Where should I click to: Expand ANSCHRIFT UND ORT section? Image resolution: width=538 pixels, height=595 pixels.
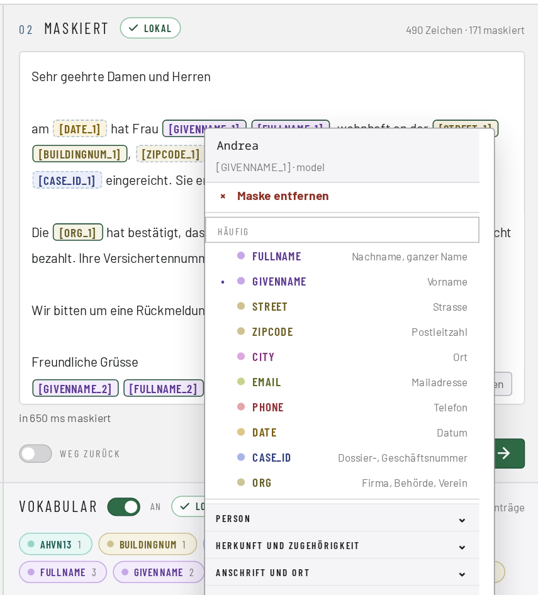(342, 572)
